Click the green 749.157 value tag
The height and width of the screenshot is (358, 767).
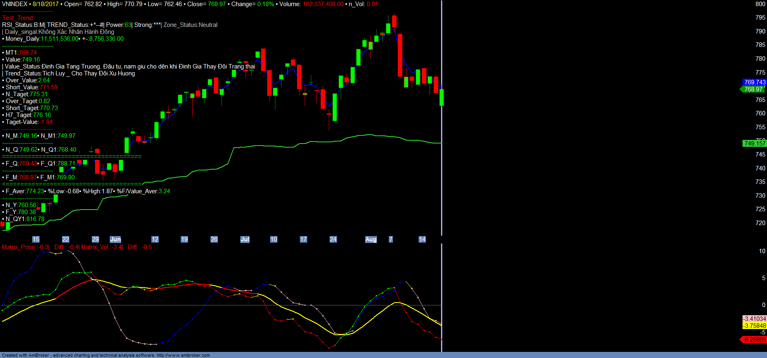click(x=754, y=144)
